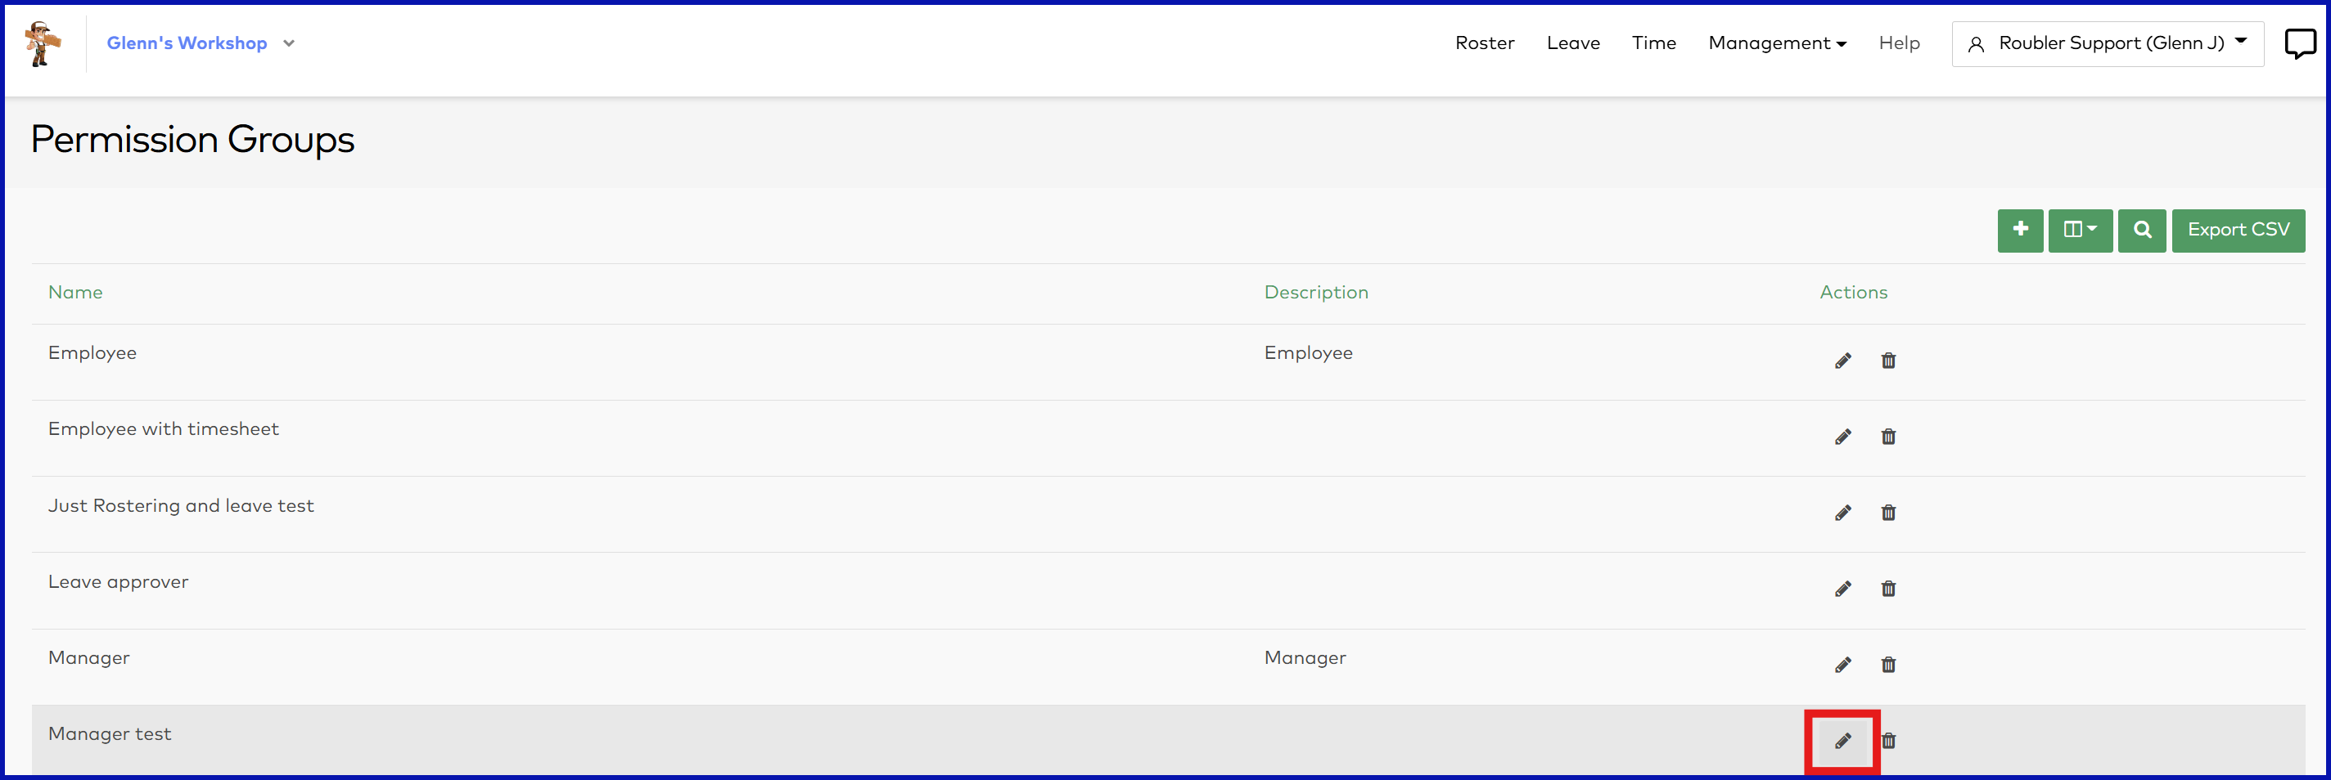This screenshot has height=780, width=2331.
Task: Delete the Leave approver permission group
Action: [1887, 589]
